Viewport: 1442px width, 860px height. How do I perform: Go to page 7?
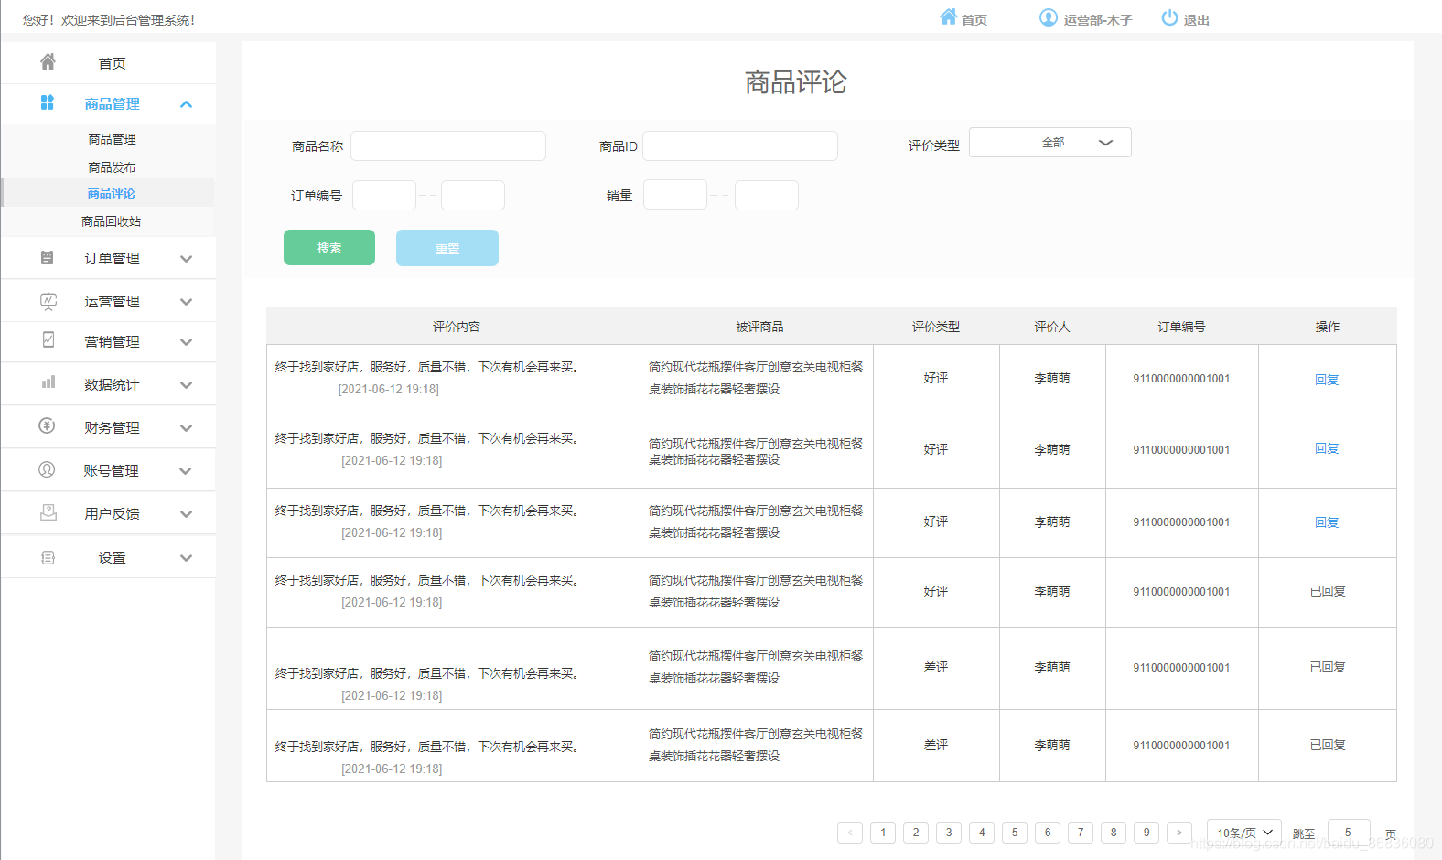[1081, 833]
